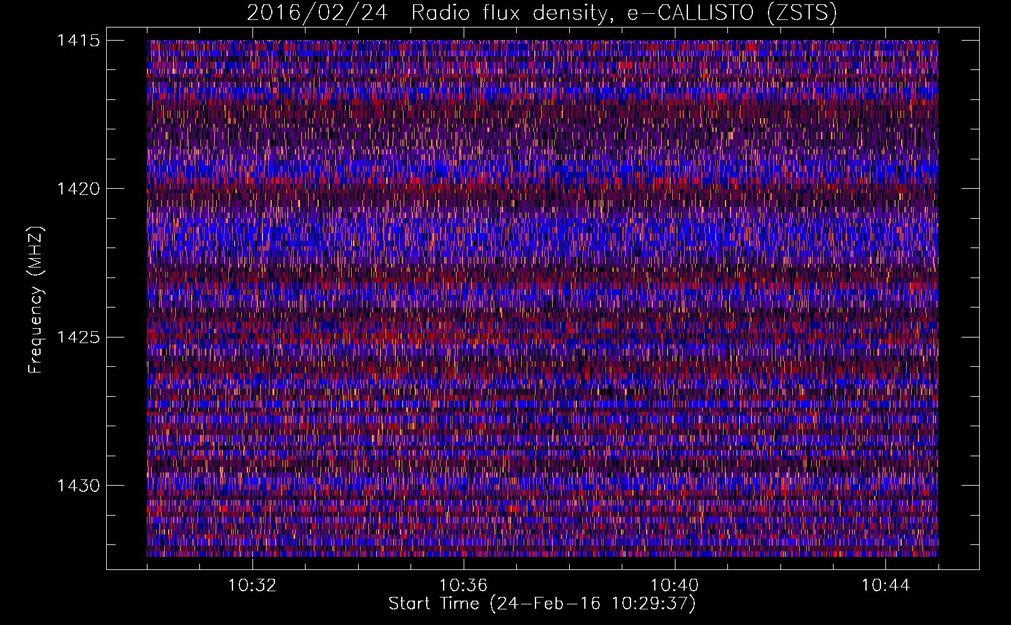Select the 1415 frequency tick label
The height and width of the screenshot is (625, 1011).
point(78,41)
